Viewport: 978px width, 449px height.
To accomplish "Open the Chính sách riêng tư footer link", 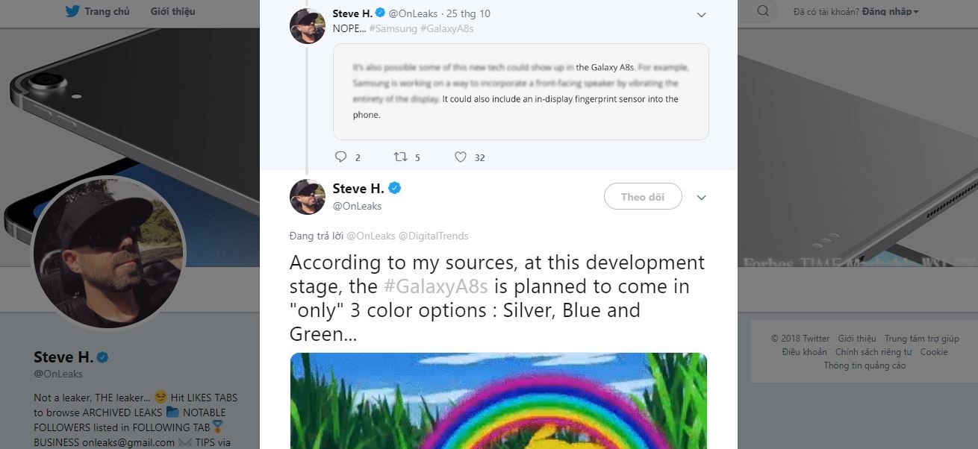I will [873, 352].
